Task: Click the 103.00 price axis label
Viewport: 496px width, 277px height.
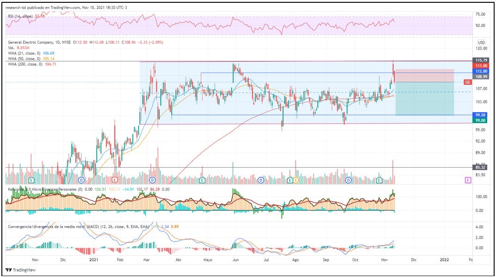Action: [482, 102]
